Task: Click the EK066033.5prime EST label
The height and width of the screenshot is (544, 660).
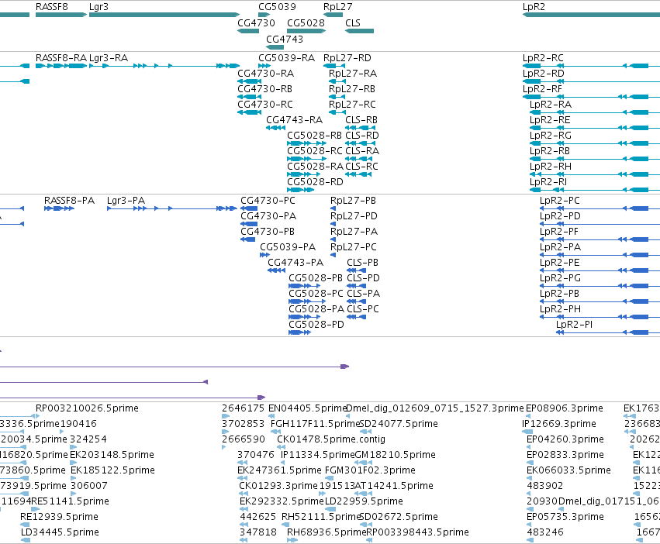Action: (568, 470)
